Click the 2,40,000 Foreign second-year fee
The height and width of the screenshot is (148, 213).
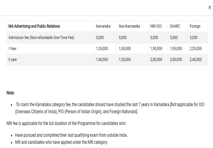(196, 60)
